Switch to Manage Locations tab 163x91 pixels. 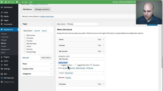[x=42, y=9]
